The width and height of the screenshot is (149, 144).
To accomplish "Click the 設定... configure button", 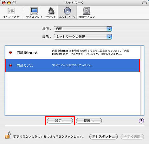I will [60, 121].
